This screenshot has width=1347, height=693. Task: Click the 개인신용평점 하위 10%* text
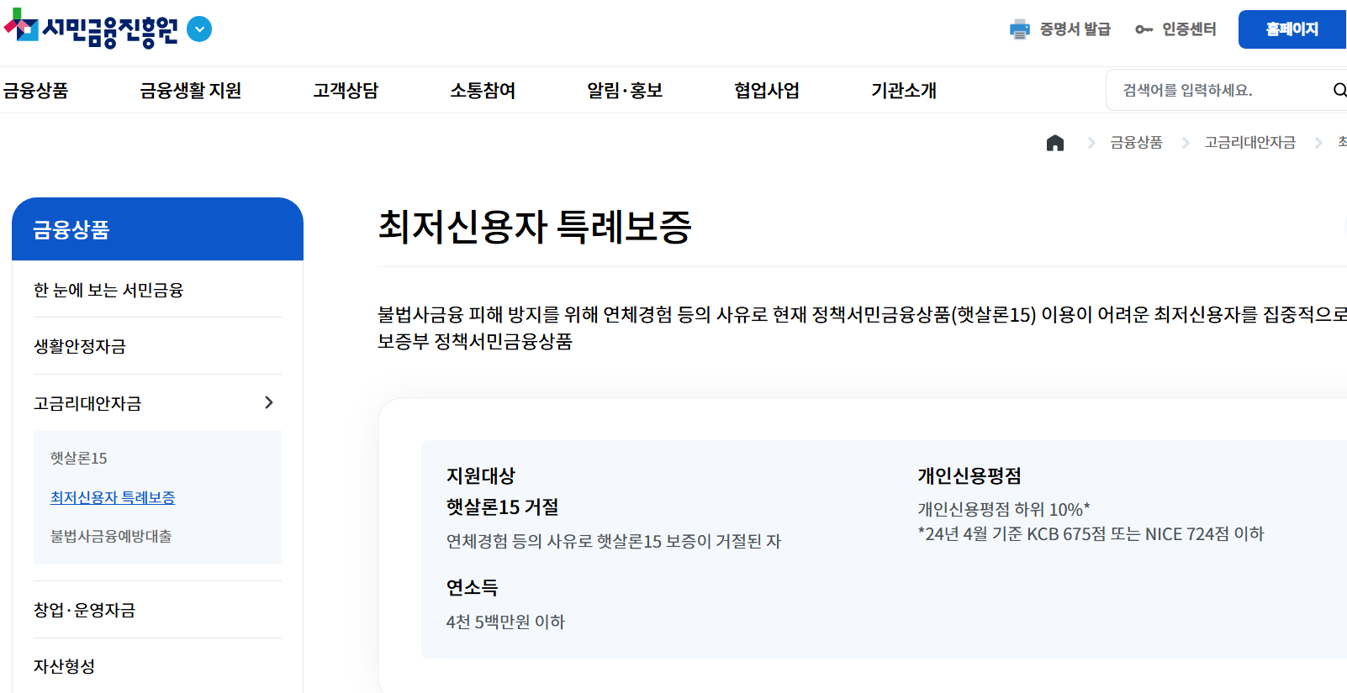pyautogui.click(x=1004, y=509)
